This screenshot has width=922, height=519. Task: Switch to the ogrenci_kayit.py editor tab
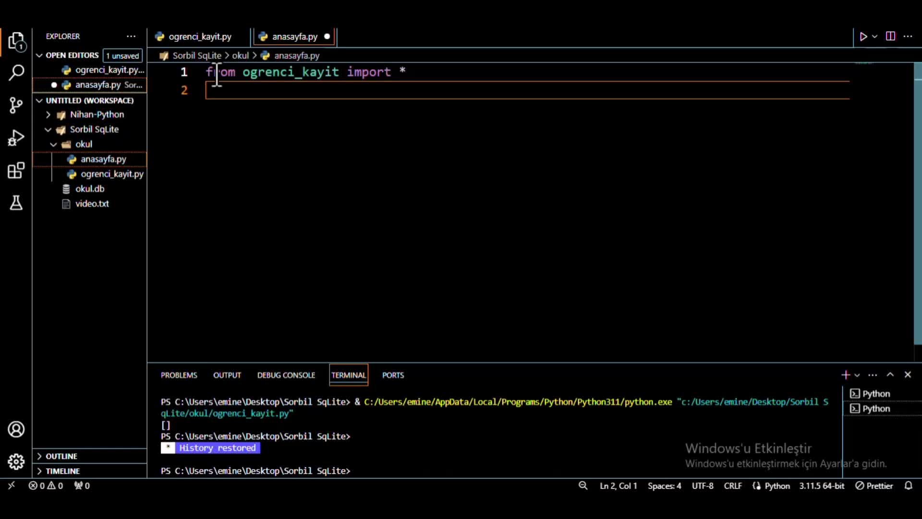pyautogui.click(x=200, y=37)
